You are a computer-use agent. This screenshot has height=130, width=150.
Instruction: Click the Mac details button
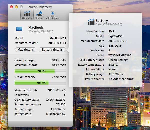[26, 50]
